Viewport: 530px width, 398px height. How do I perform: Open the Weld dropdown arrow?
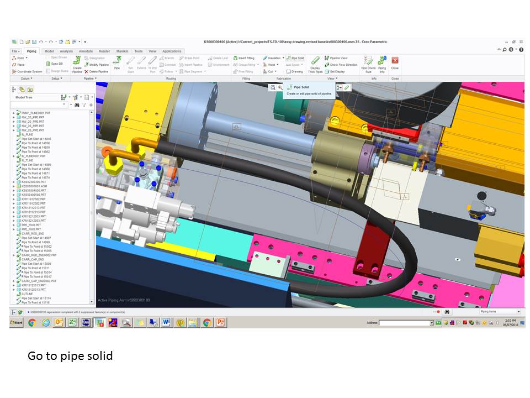278,65
